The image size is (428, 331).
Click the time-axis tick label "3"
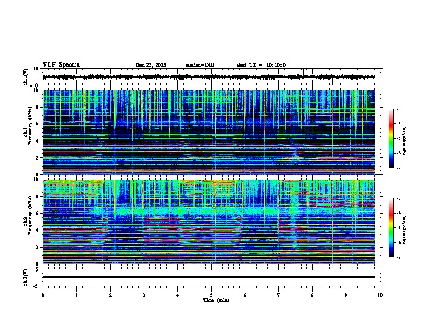coord(144,295)
